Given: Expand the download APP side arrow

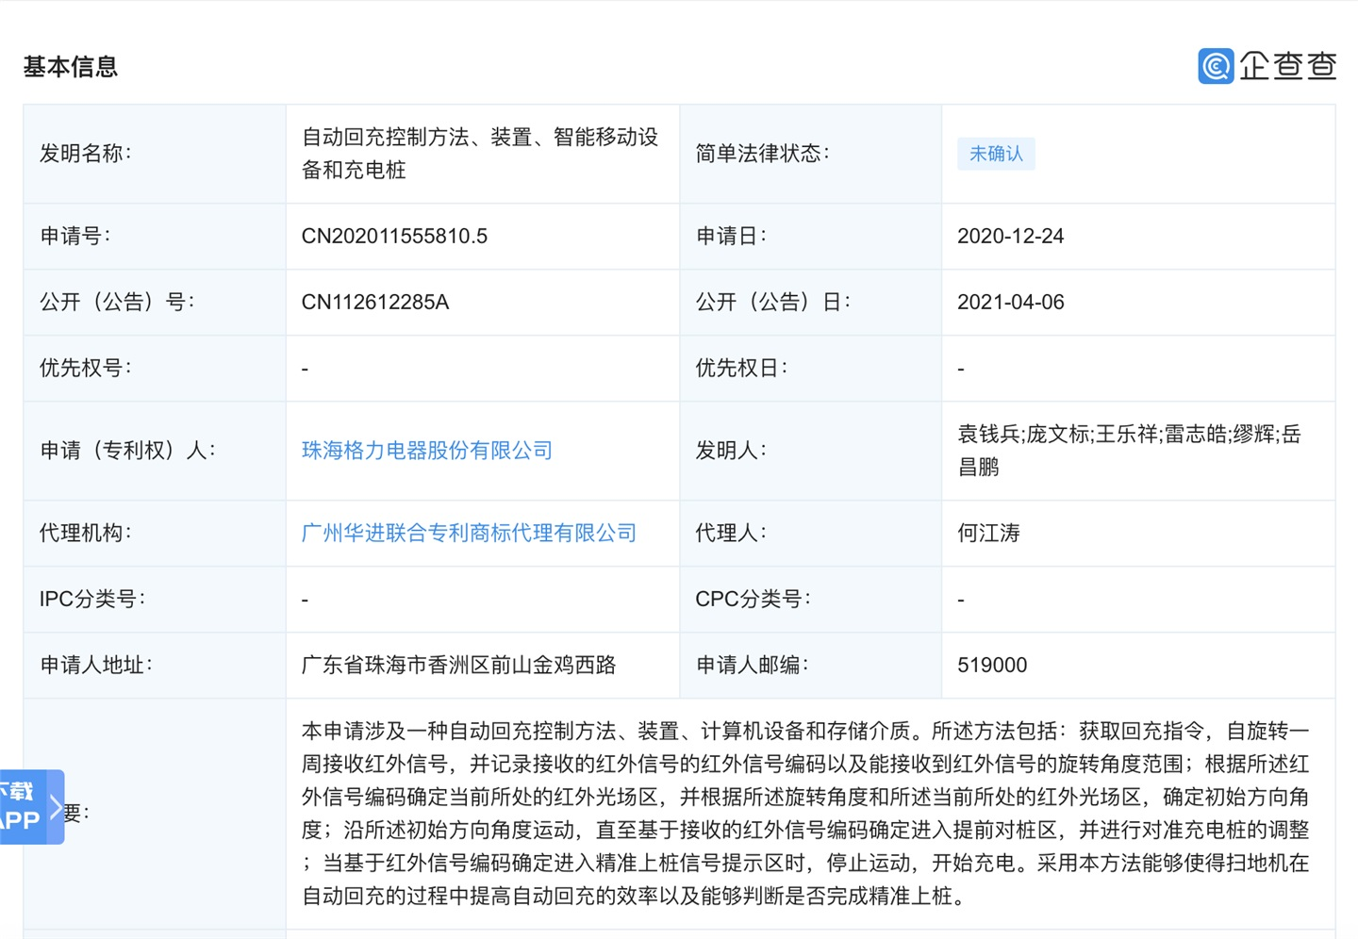Looking at the screenshot, I should (56, 808).
